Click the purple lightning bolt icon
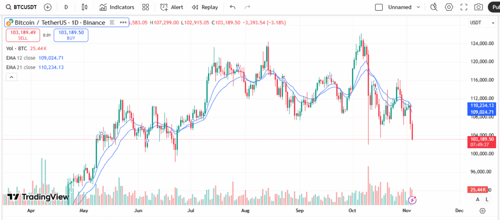This screenshot has height=220, width=500. click(x=413, y=200)
